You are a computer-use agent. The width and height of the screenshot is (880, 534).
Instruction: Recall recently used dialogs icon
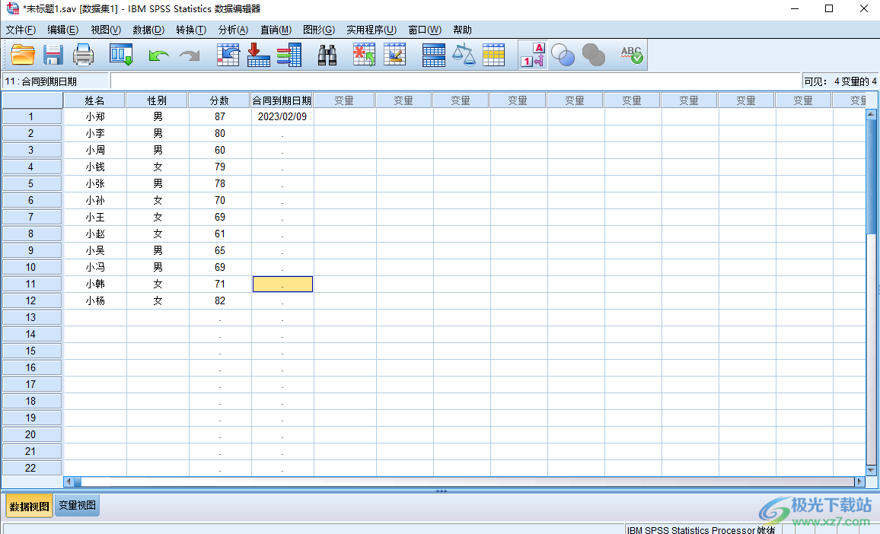(x=121, y=55)
